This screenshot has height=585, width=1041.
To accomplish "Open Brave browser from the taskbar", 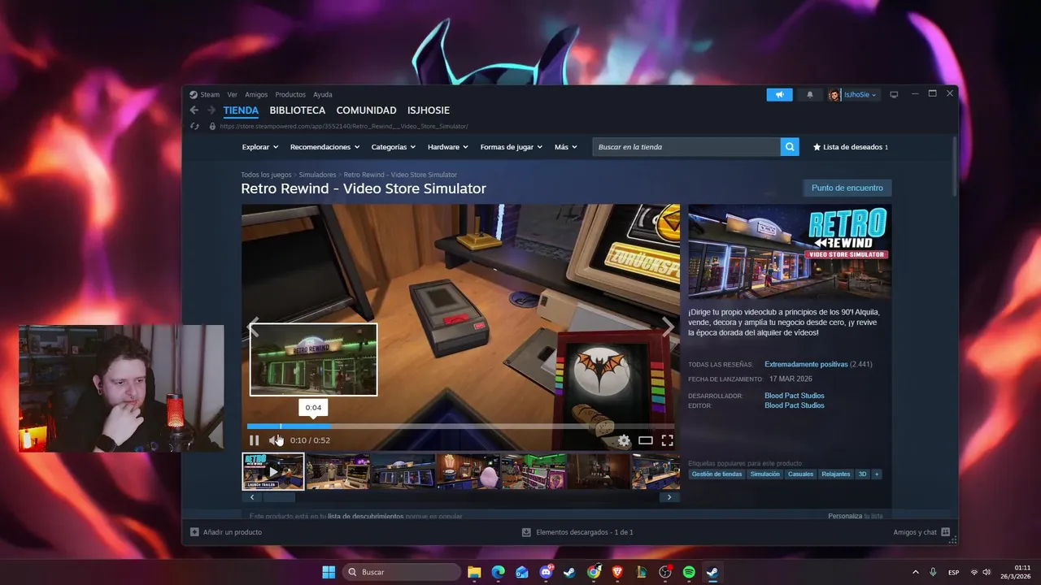I will click(x=617, y=572).
